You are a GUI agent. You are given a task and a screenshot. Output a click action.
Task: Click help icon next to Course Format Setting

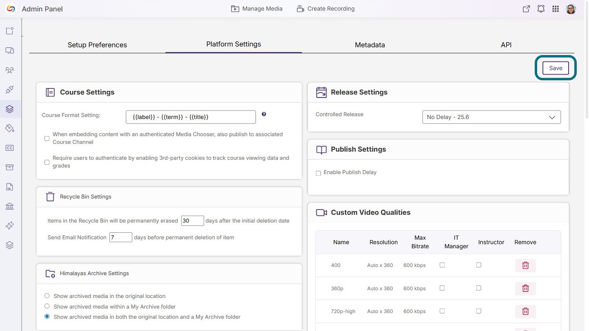point(264,114)
